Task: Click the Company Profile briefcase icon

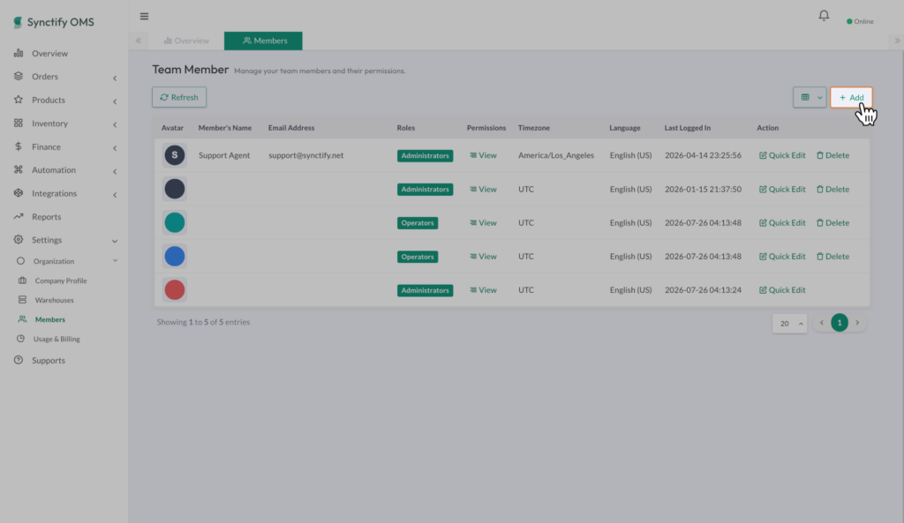Action: point(22,280)
